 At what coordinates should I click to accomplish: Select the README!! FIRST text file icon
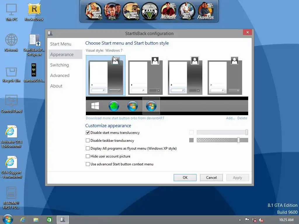point(11,198)
